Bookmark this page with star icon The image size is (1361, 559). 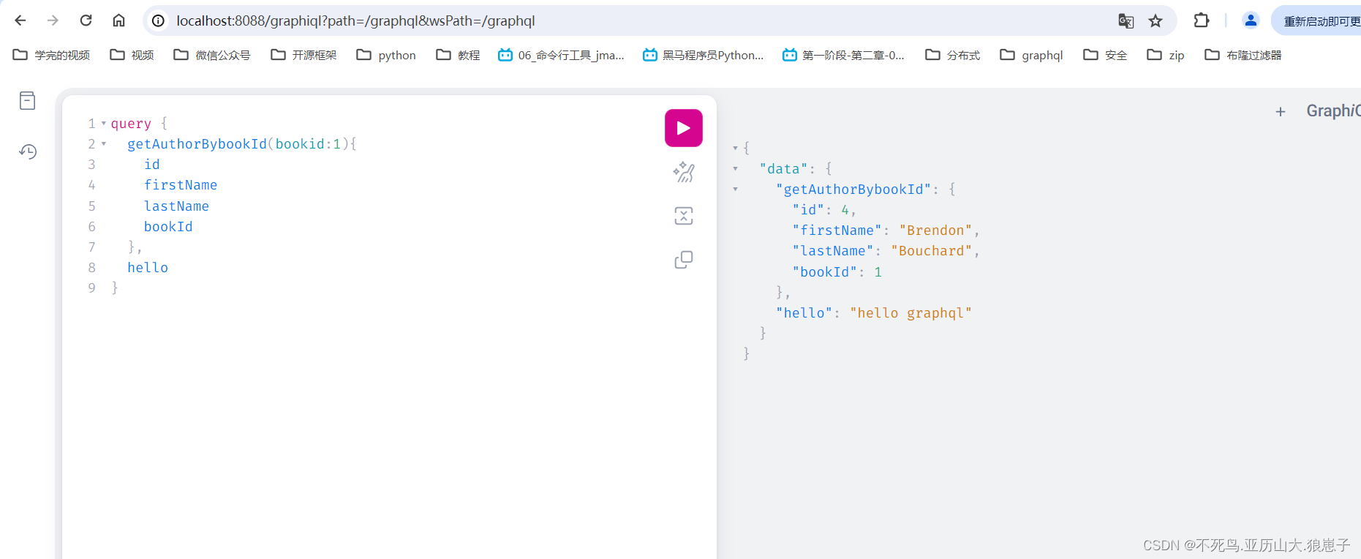pos(1155,20)
